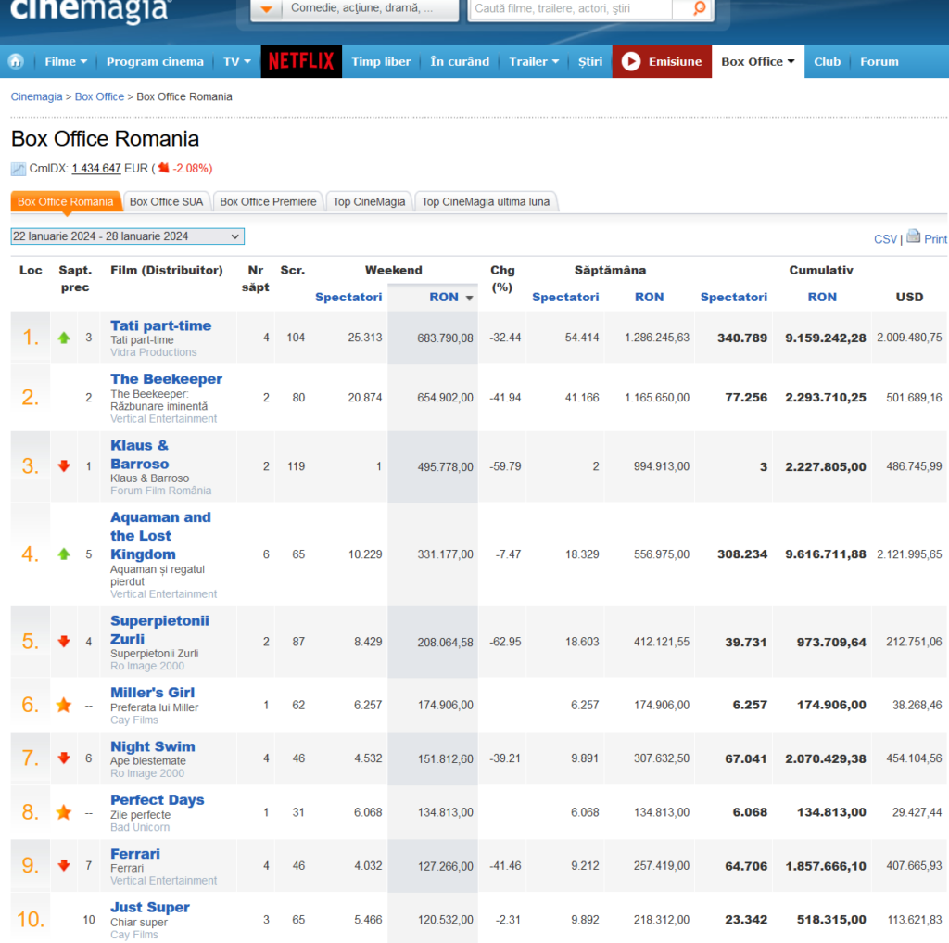Click the Print link
This screenshot has height=943, width=949.
pyautogui.click(x=936, y=239)
